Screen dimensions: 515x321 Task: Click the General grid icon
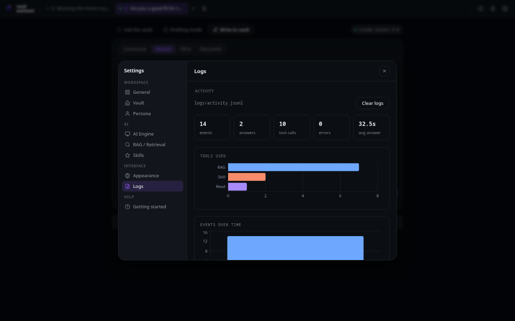pos(127,92)
